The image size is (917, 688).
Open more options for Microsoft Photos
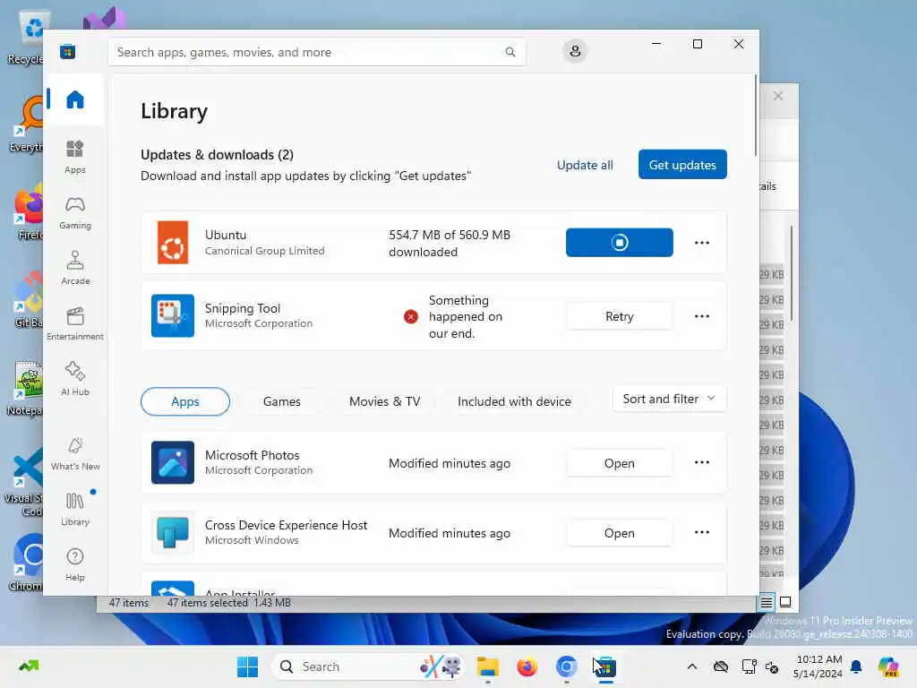pyautogui.click(x=702, y=462)
